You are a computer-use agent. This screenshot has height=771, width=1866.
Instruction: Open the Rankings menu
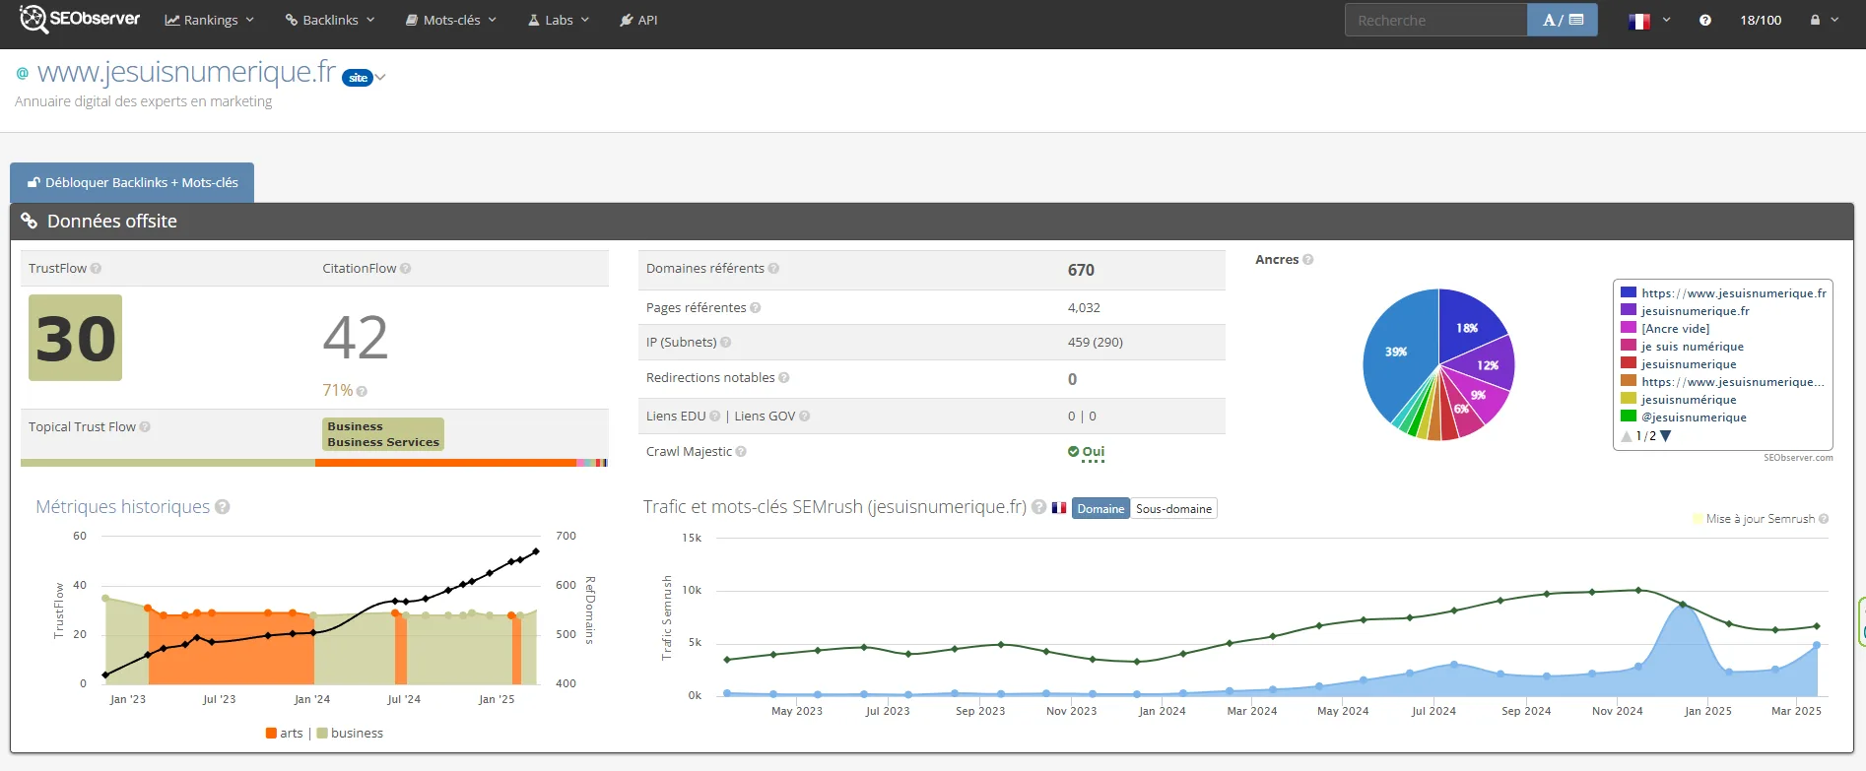click(x=209, y=20)
